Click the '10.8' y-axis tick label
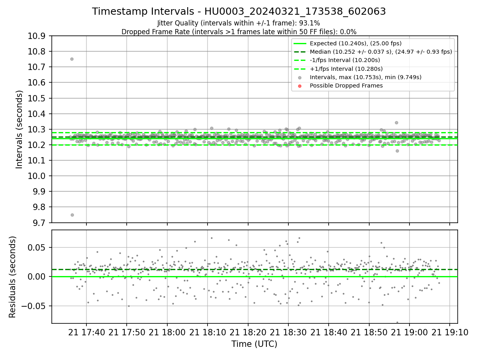Image resolution: width=478 pixels, height=358 pixels. [37, 52]
